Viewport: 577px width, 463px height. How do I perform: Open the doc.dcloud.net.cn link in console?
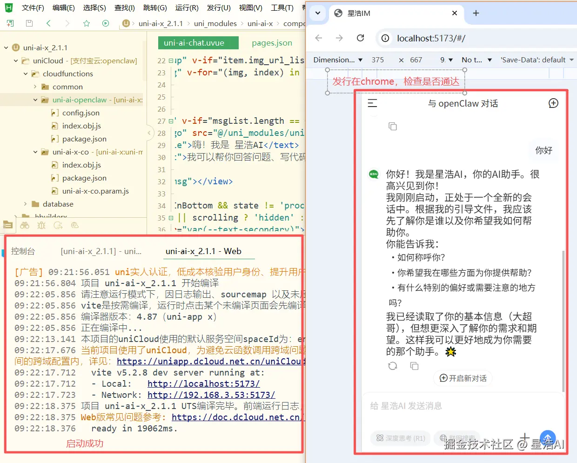[238, 417]
